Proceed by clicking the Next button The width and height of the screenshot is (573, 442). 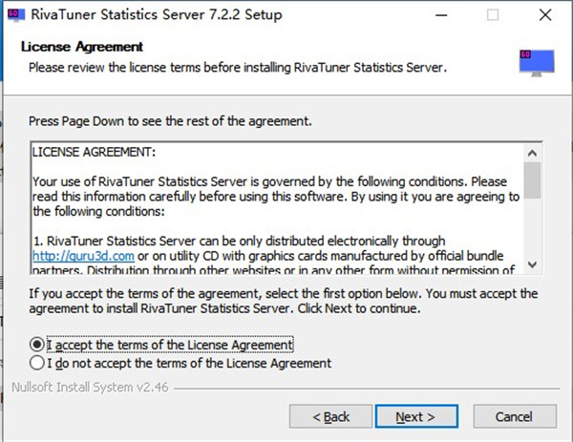(x=415, y=416)
